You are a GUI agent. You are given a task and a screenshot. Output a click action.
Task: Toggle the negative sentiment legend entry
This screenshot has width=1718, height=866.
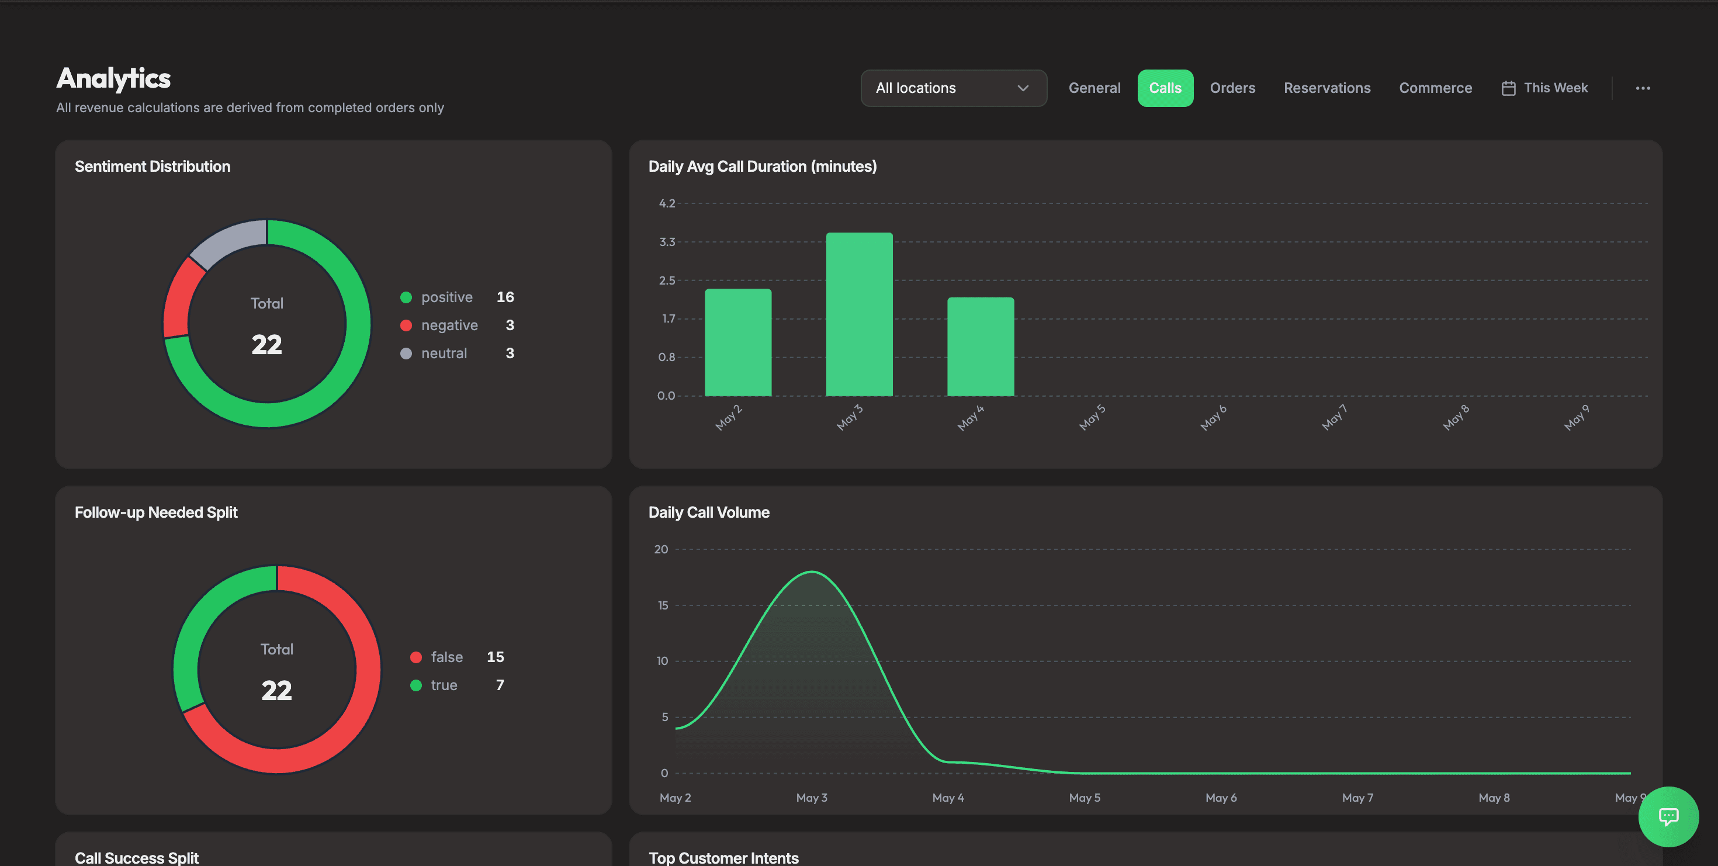457,325
